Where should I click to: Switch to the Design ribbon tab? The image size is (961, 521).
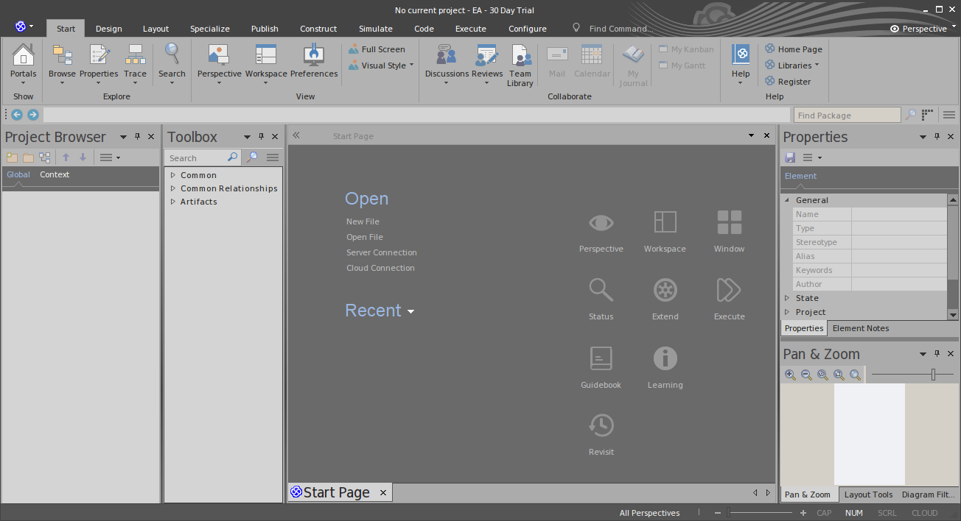tap(108, 29)
